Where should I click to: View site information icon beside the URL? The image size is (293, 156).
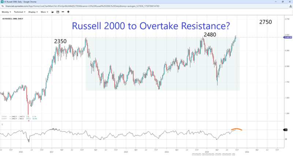click(x=3, y=6)
